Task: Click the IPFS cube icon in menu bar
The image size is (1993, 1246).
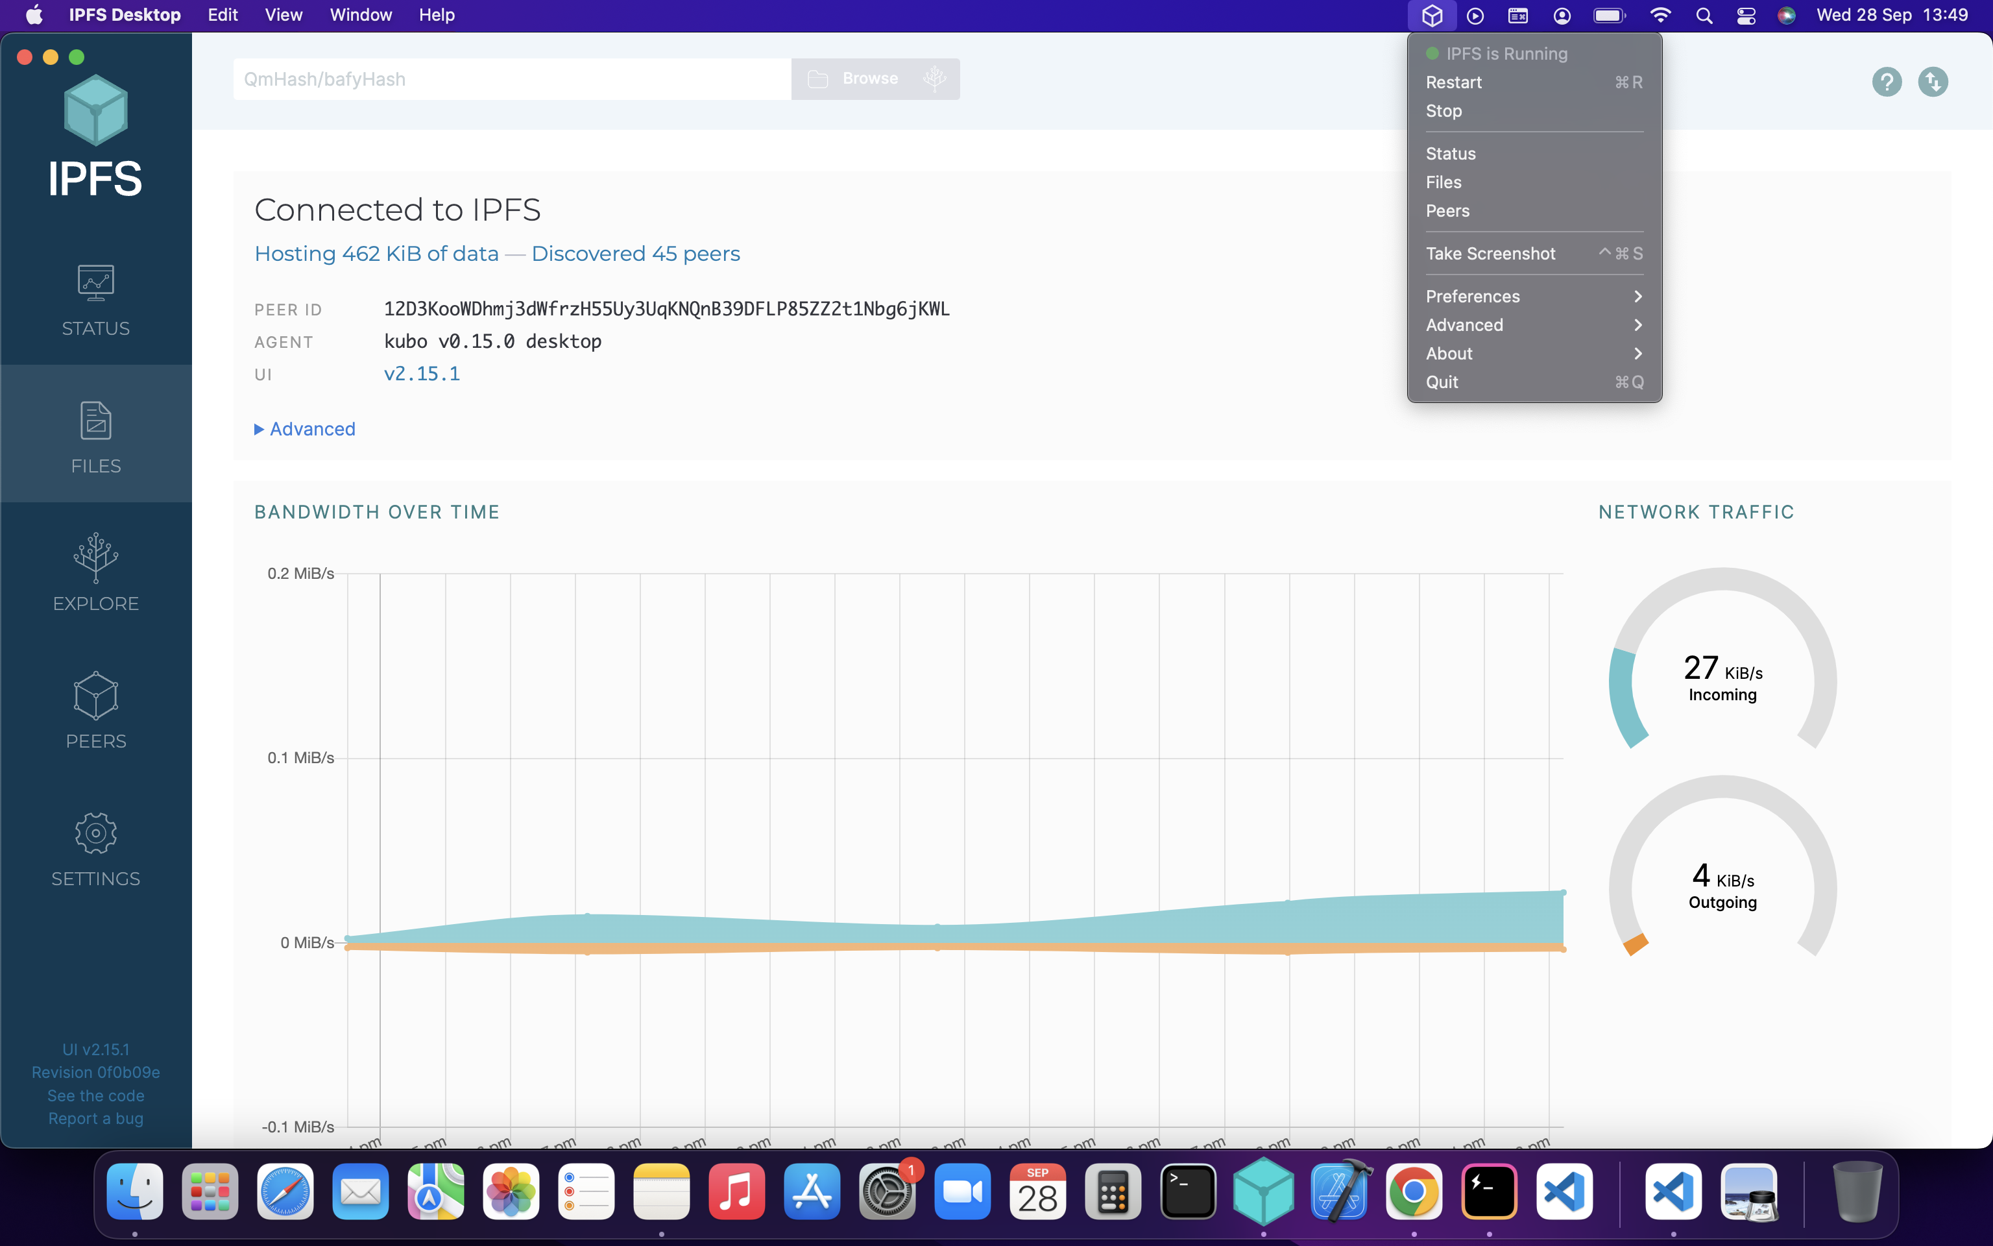Action: (1432, 15)
